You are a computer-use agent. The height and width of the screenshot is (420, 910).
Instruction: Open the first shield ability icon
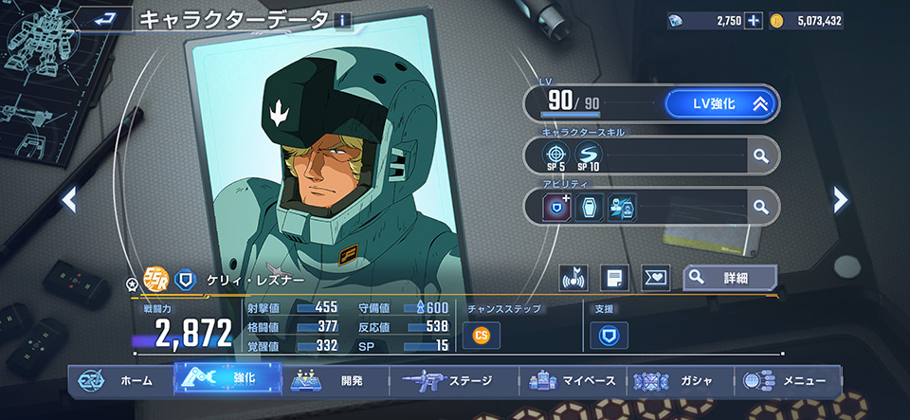coord(556,207)
